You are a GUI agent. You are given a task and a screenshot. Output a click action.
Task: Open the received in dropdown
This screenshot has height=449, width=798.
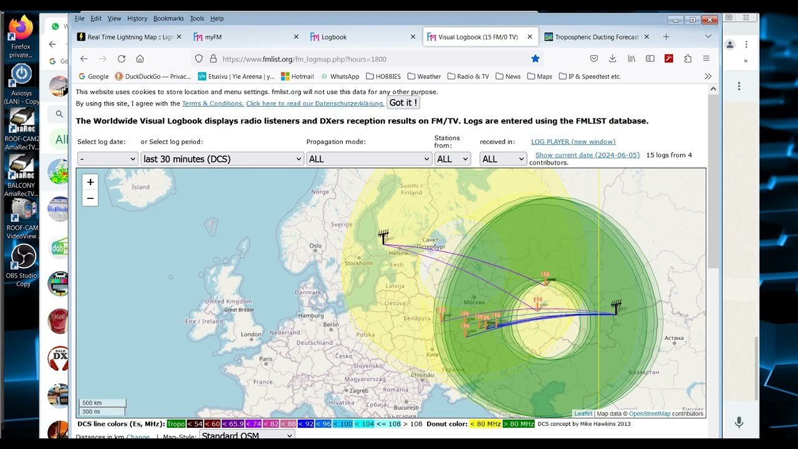pos(503,159)
